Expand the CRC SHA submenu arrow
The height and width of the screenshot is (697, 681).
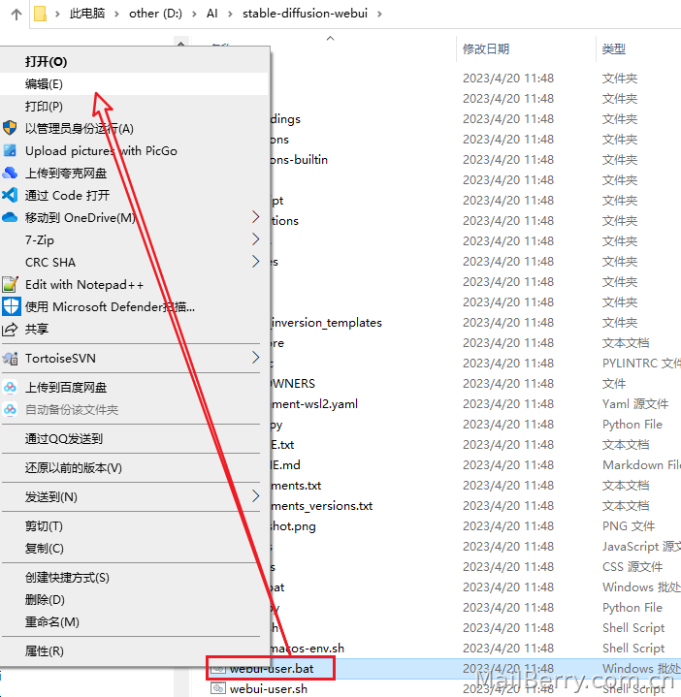coord(255,262)
